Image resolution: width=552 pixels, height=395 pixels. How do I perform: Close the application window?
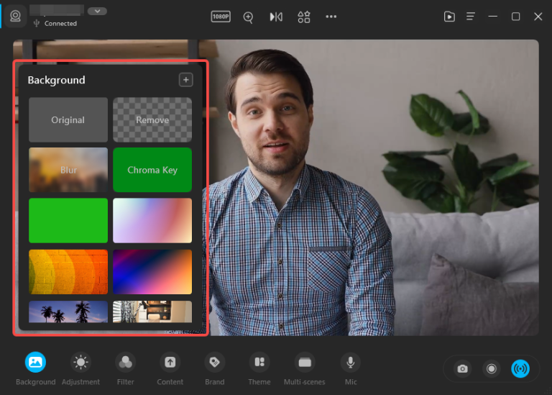click(538, 17)
